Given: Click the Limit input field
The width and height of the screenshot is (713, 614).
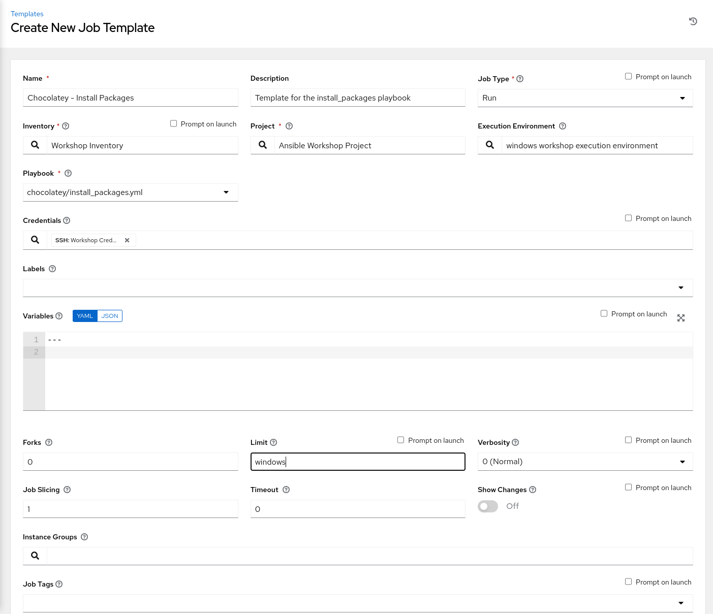Looking at the screenshot, I should [x=358, y=462].
